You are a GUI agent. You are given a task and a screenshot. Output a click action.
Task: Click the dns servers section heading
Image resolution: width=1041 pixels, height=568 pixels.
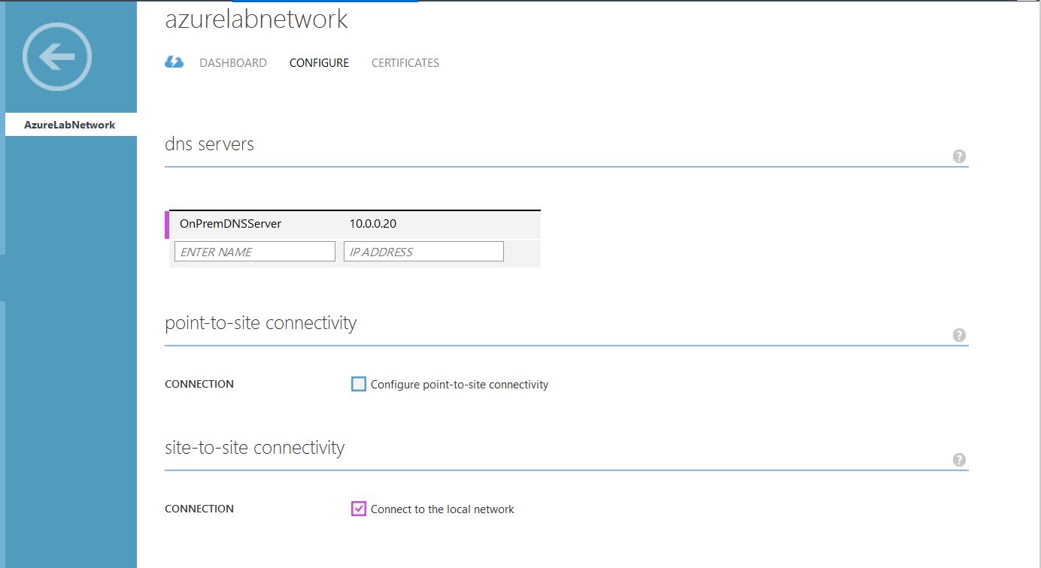point(209,144)
